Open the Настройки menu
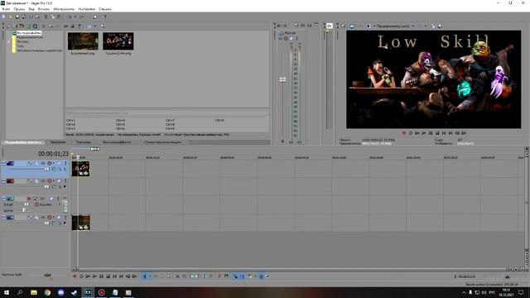The width and height of the screenshot is (530, 298). pos(86,9)
